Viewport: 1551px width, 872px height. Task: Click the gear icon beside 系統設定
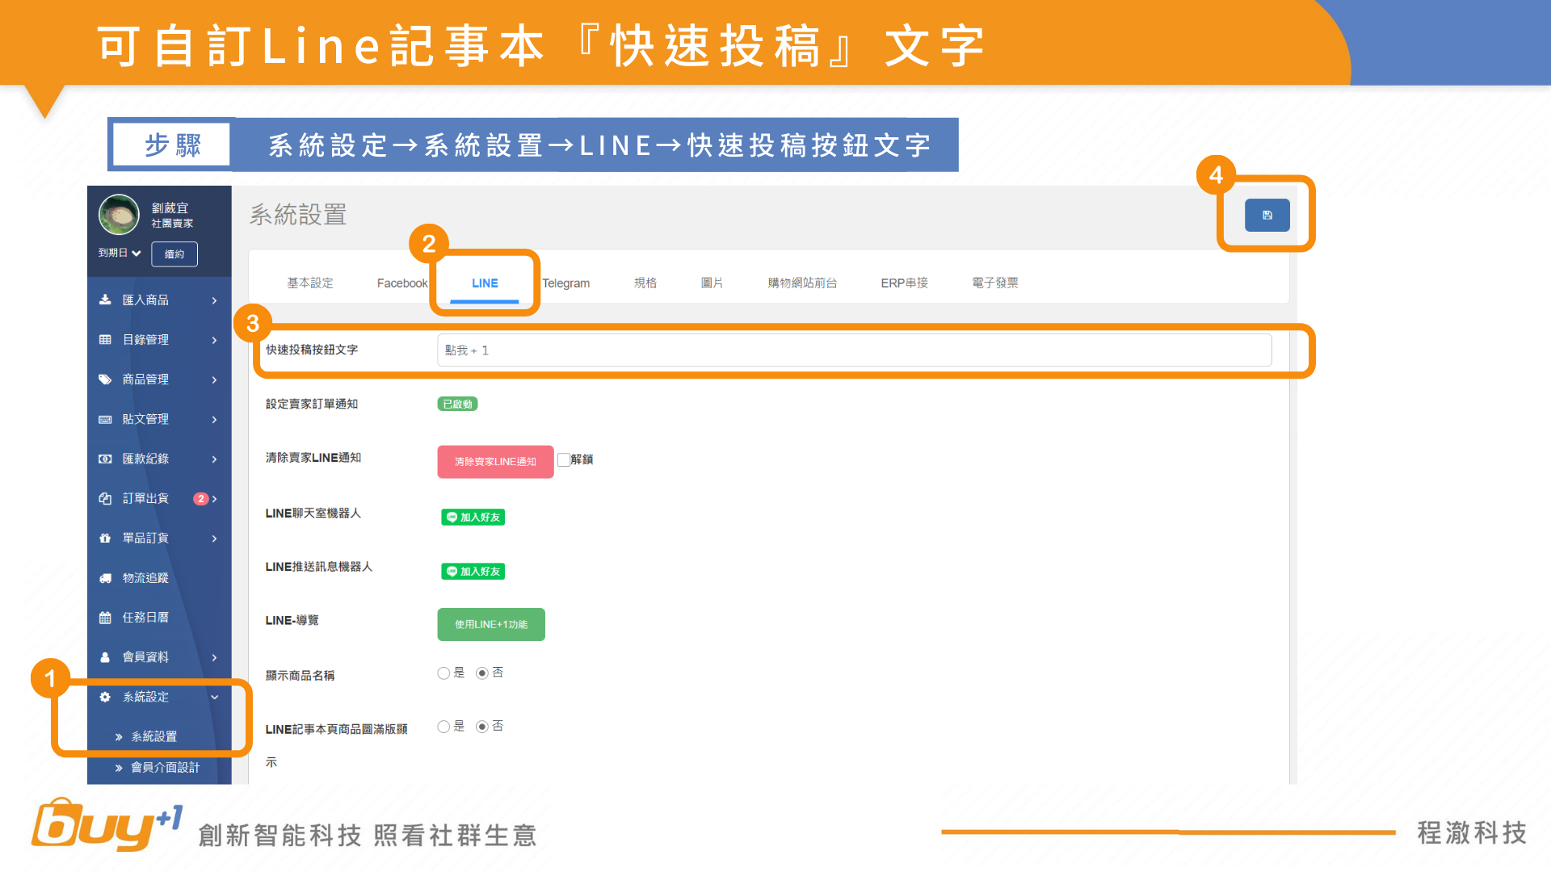[105, 697]
